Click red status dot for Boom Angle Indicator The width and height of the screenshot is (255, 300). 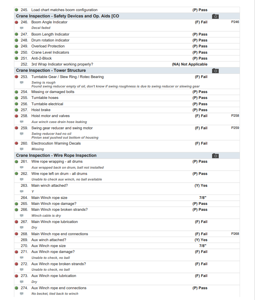16,22
